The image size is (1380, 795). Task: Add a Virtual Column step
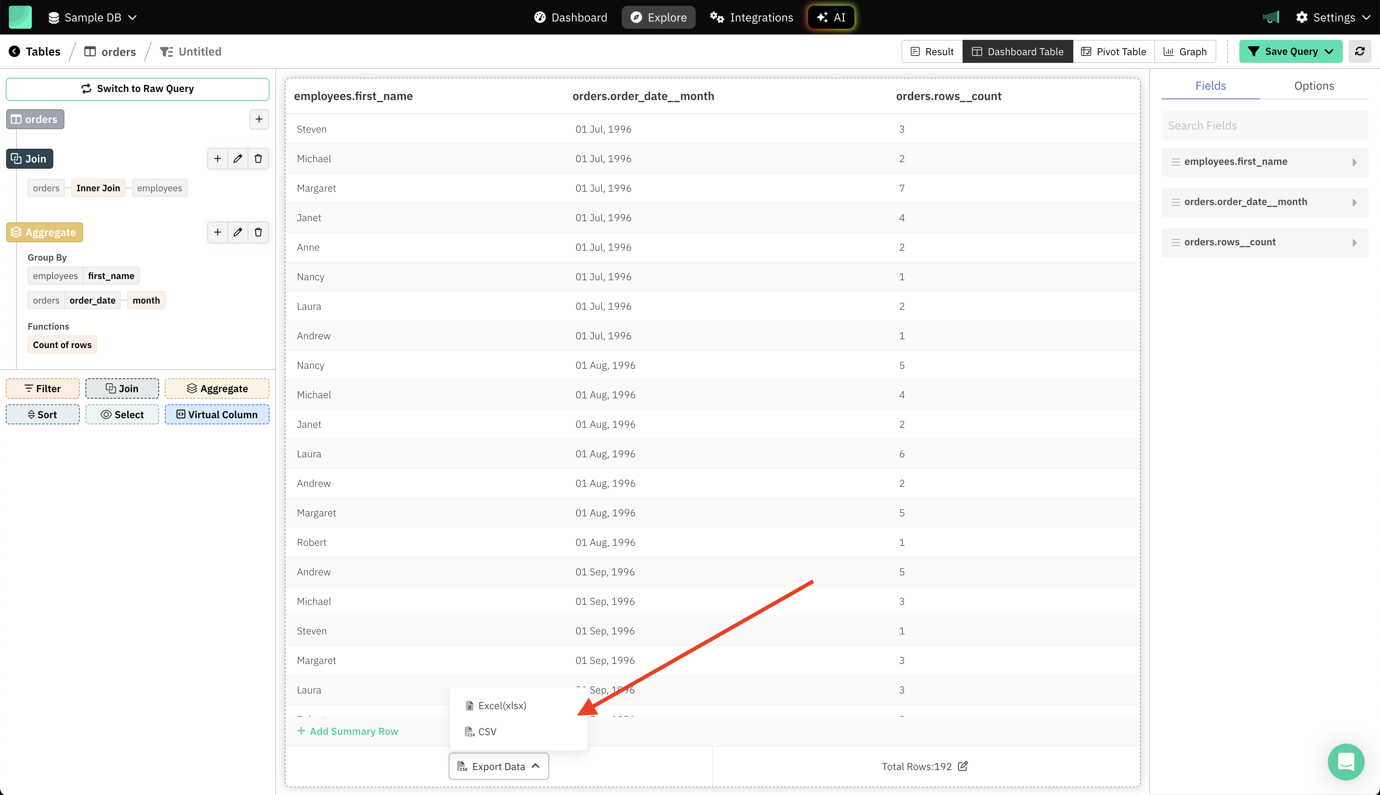click(x=217, y=414)
